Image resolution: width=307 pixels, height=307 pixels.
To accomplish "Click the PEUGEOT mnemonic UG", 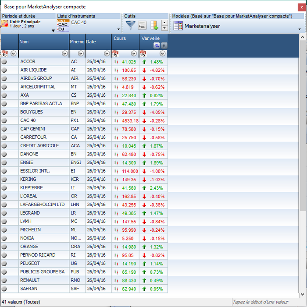I will coord(74,264).
